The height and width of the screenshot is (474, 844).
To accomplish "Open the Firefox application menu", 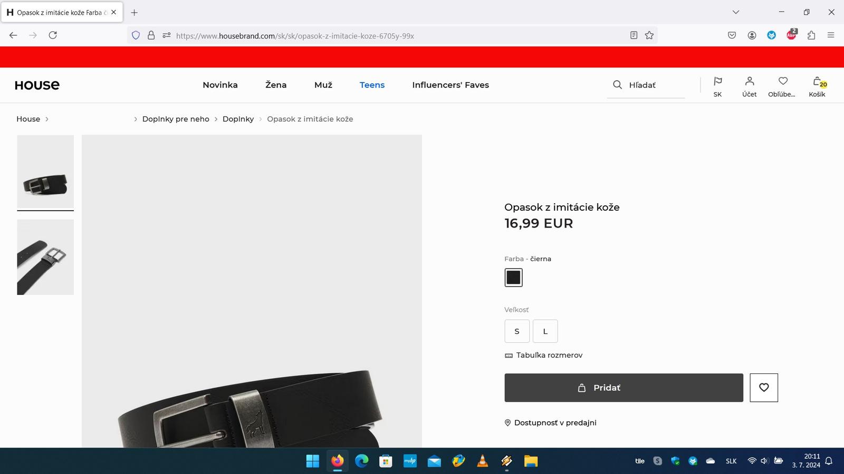I will tap(831, 35).
